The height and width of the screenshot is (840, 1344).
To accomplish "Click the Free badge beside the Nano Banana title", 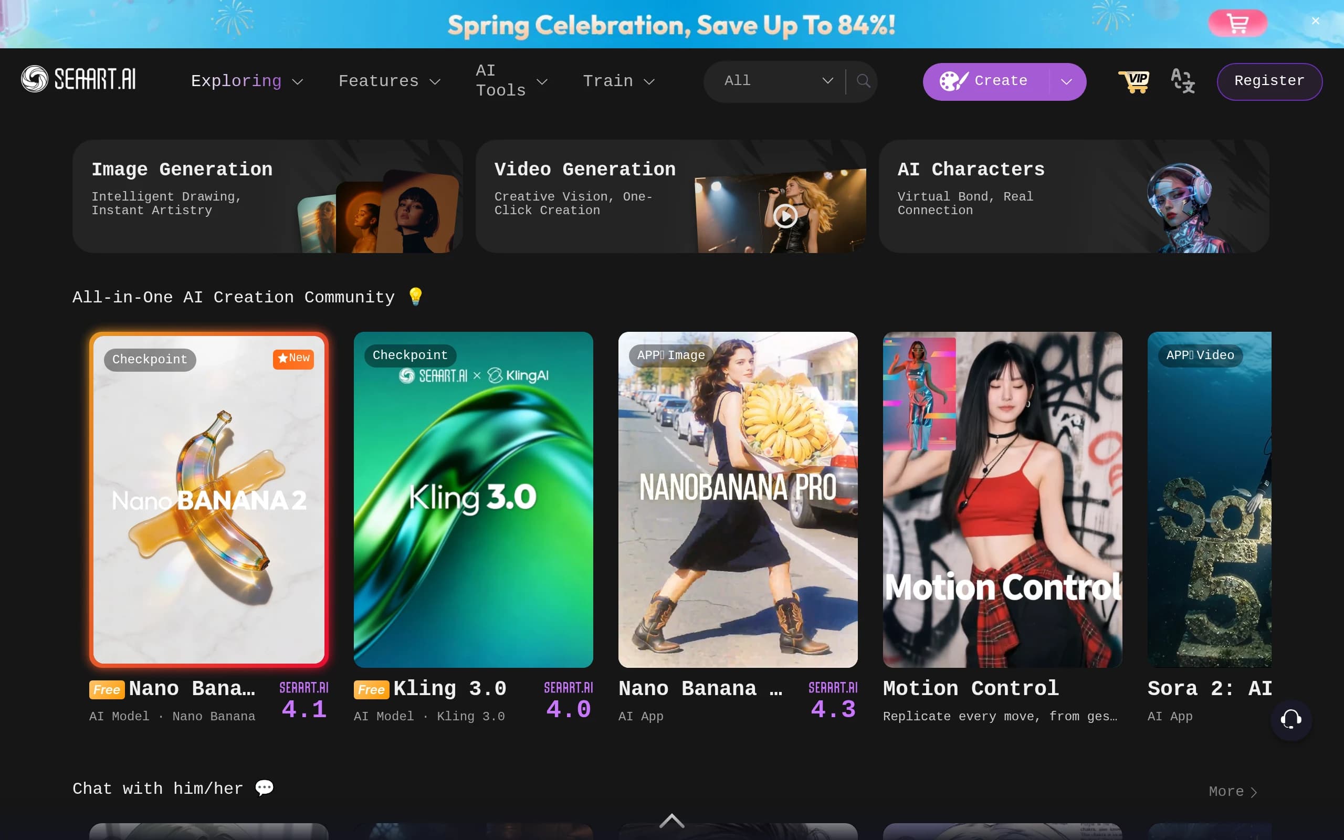I will coord(107,689).
